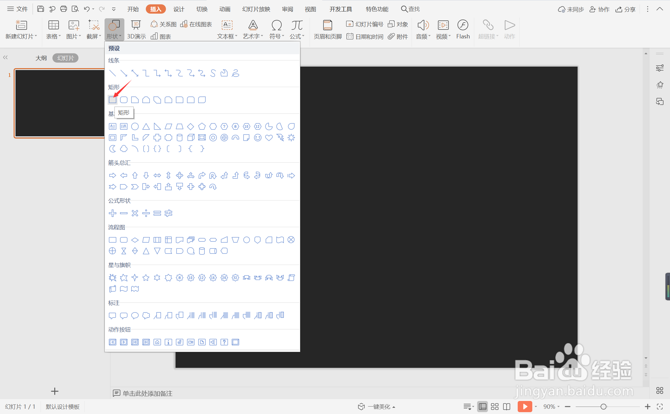Select the rectangle shape in 矩形 section
670x414 pixels.
point(113,100)
